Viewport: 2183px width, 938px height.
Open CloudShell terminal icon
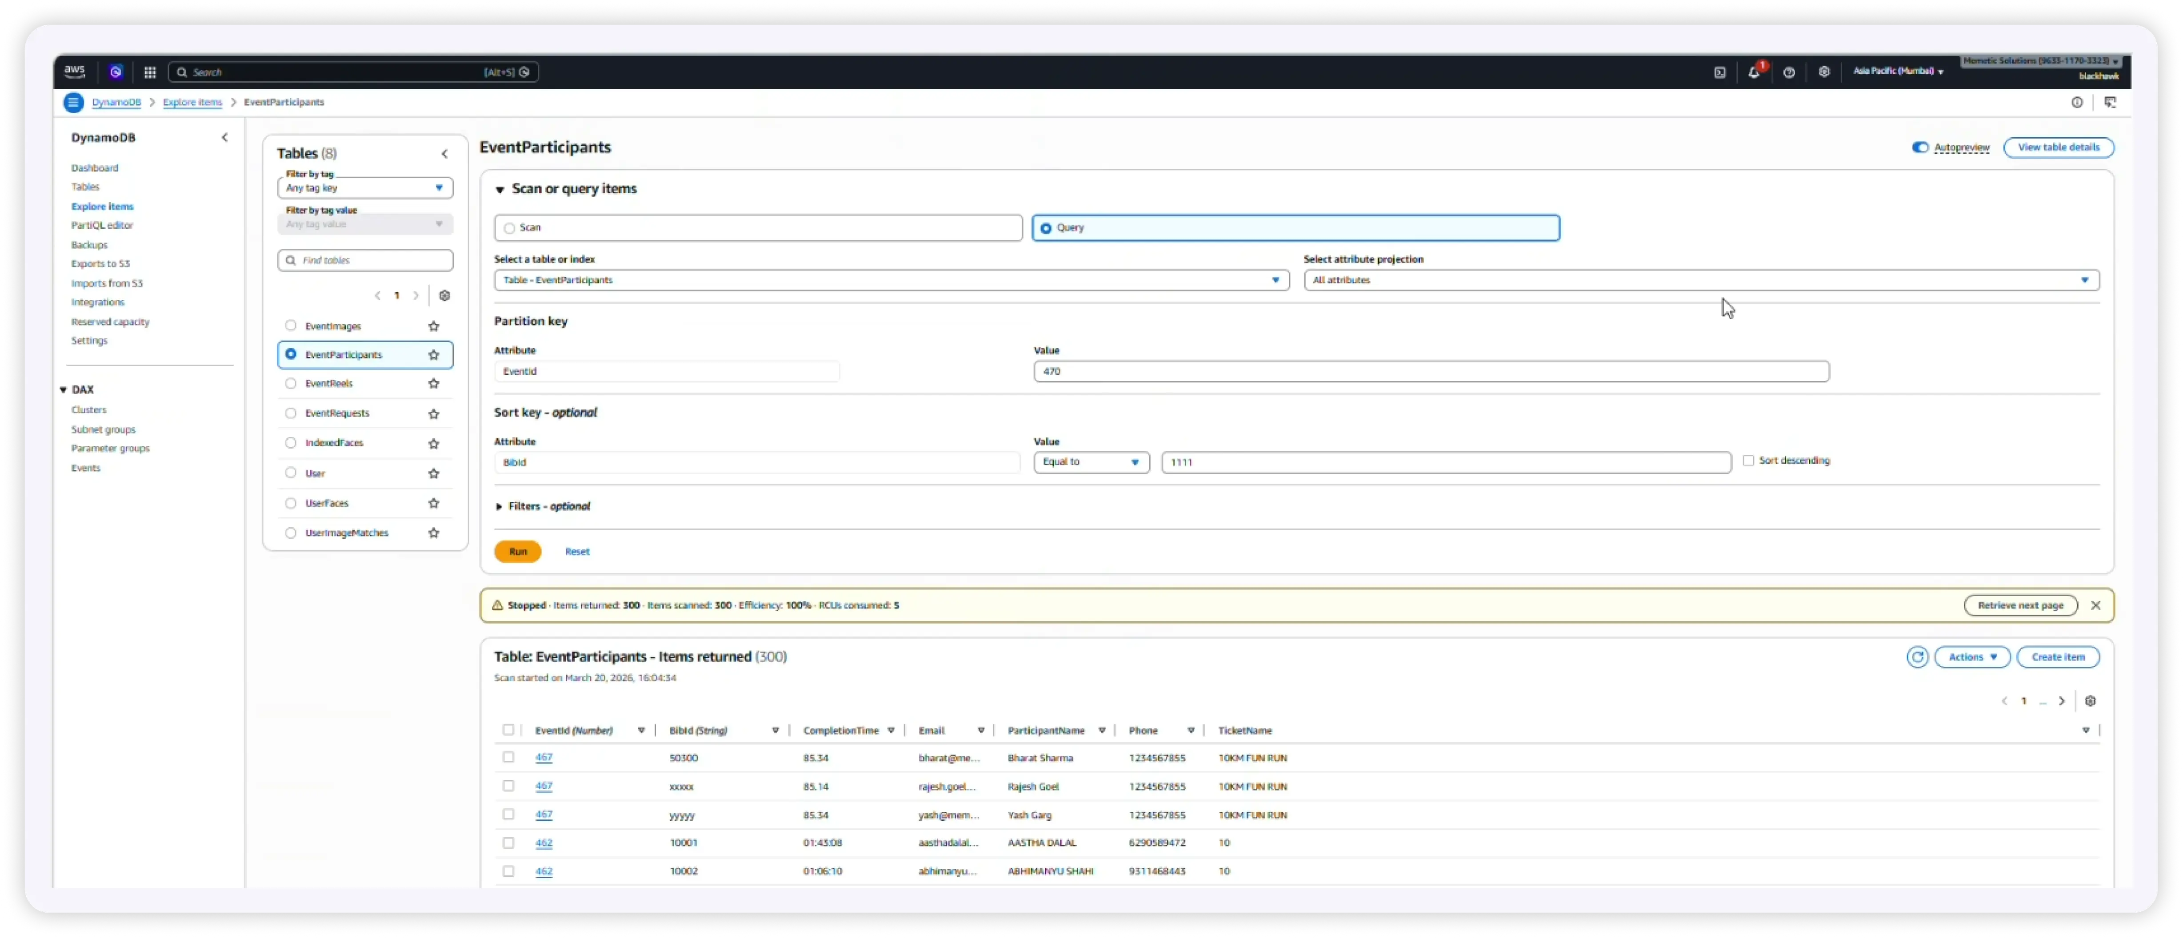click(x=1719, y=72)
